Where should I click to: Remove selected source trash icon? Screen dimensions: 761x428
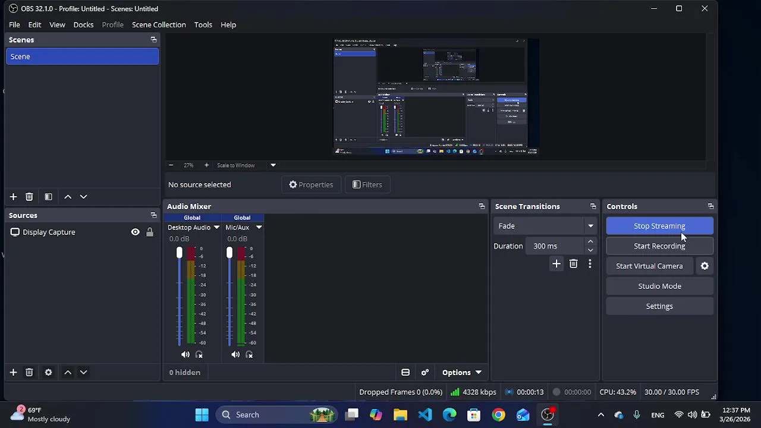pyautogui.click(x=29, y=372)
